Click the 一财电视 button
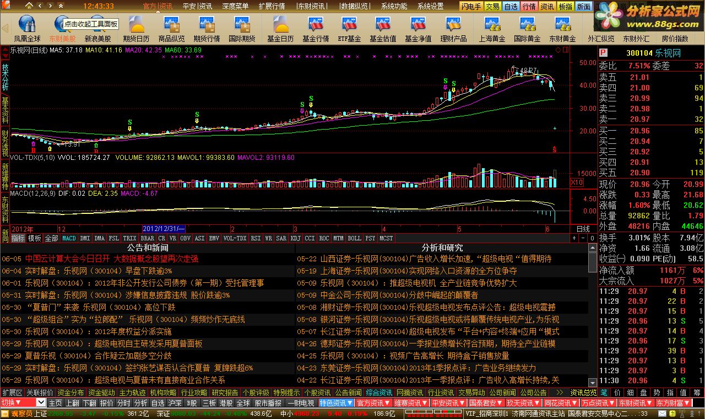This screenshot has height=419, width=705. (301, 403)
